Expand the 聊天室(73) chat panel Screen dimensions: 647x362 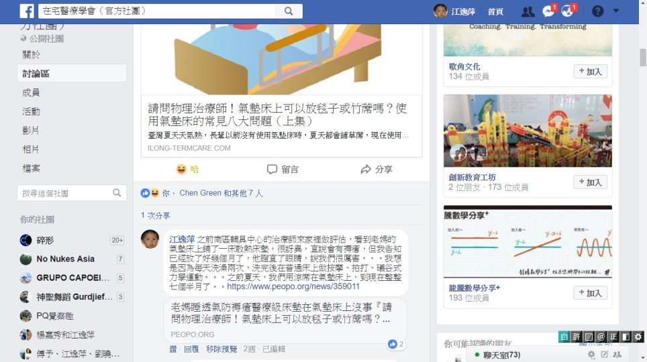502,355
